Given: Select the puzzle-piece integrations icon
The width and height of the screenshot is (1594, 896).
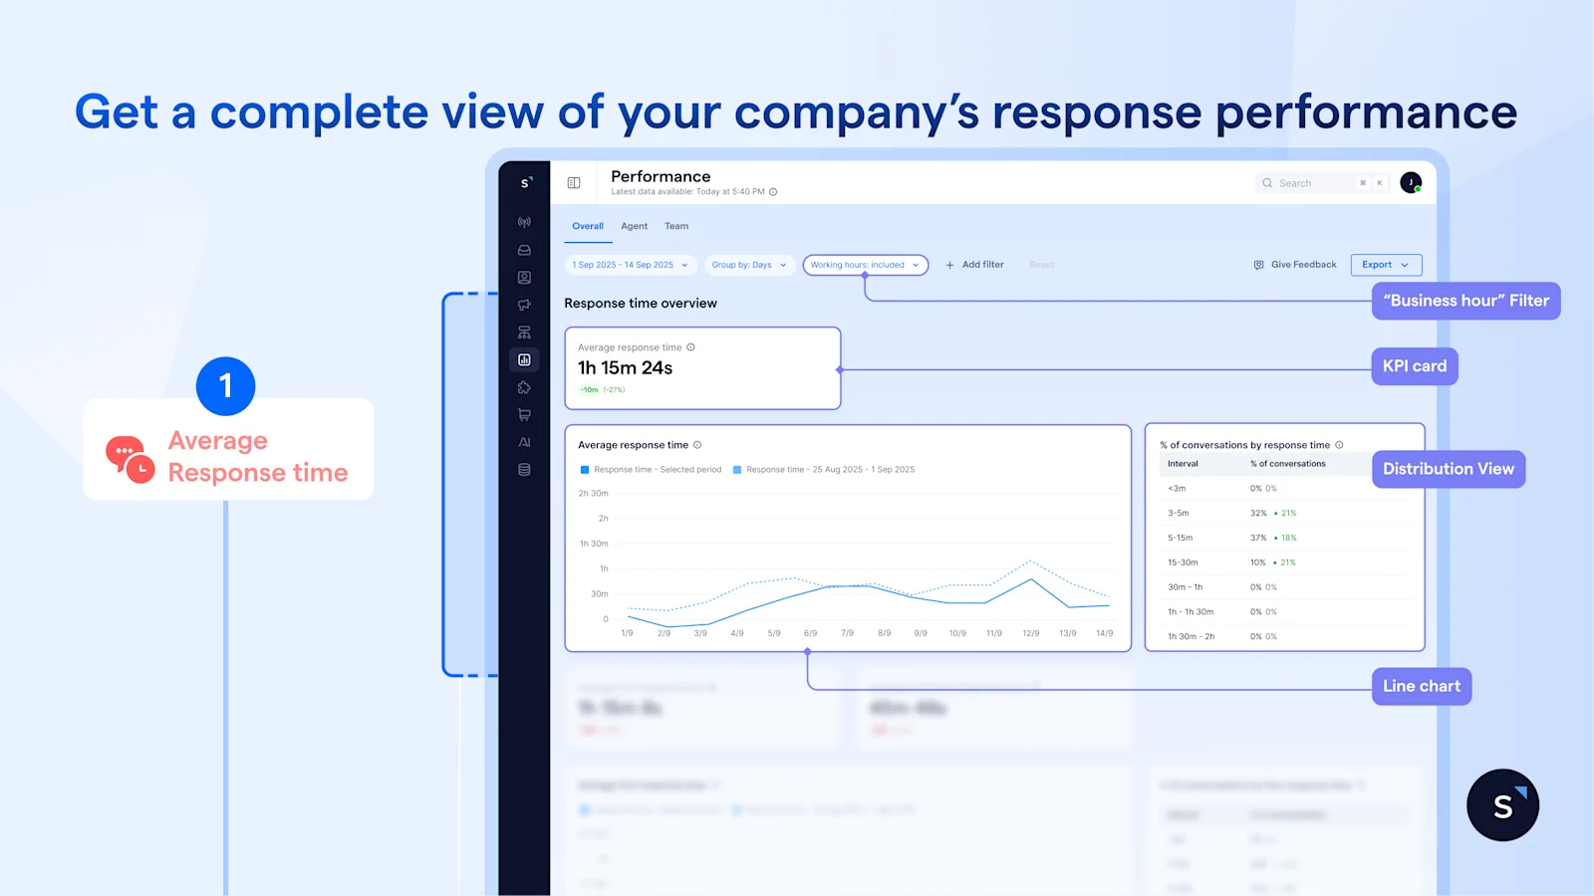Looking at the screenshot, I should [x=525, y=385].
